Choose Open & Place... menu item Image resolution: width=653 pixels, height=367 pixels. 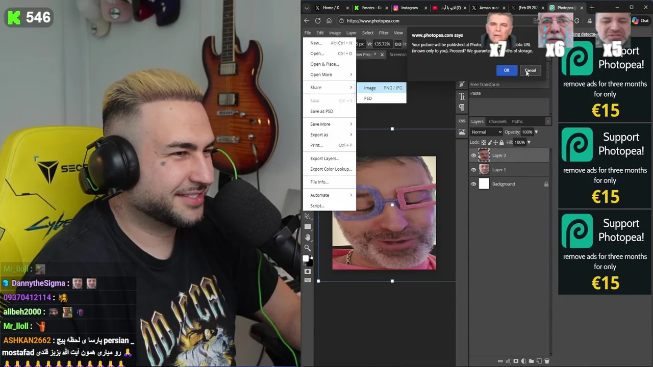(x=330, y=64)
